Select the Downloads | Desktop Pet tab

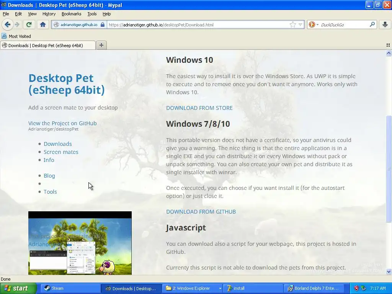pyautogui.click(x=48, y=45)
